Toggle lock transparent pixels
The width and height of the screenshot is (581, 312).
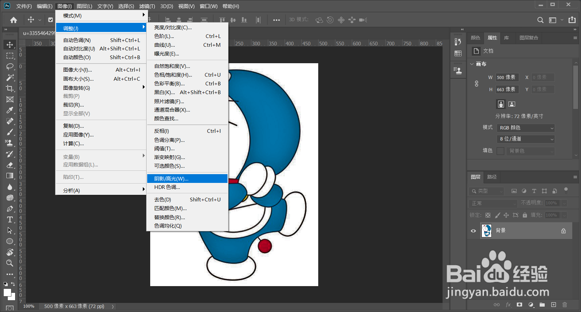pos(488,215)
